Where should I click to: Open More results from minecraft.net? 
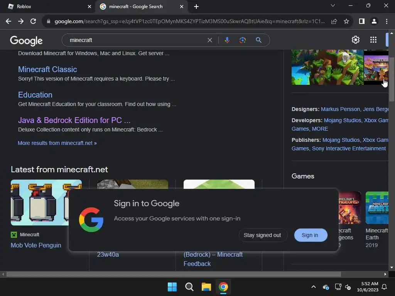57,143
